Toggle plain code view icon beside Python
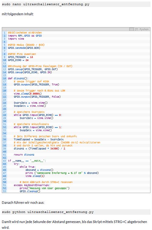The height and width of the screenshot is (230, 152). pyautogui.click(x=136, y=29)
